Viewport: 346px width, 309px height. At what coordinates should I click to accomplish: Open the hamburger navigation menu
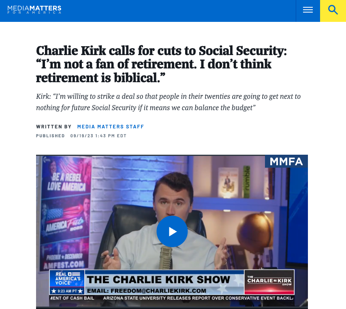308,10
